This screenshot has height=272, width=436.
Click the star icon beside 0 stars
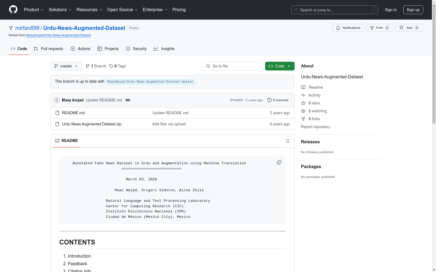tap(303, 103)
